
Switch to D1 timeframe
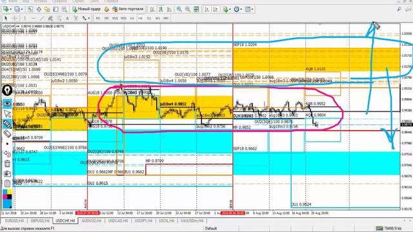pyautogui.click(x=149, y=18)
